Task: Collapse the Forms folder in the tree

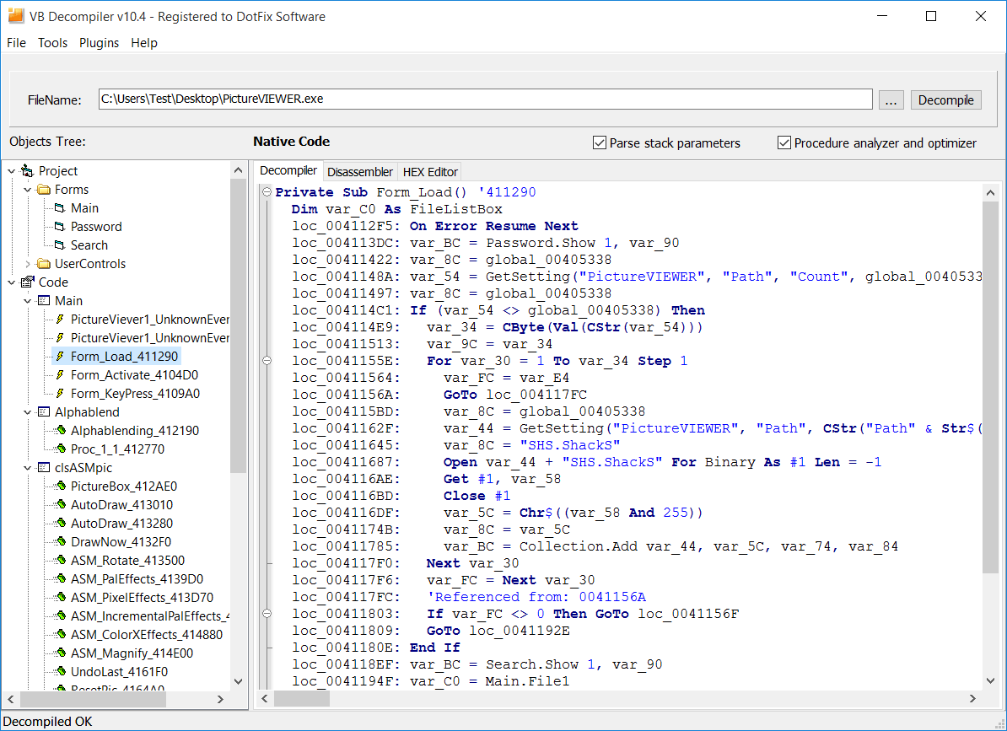Action: [28, 189]
